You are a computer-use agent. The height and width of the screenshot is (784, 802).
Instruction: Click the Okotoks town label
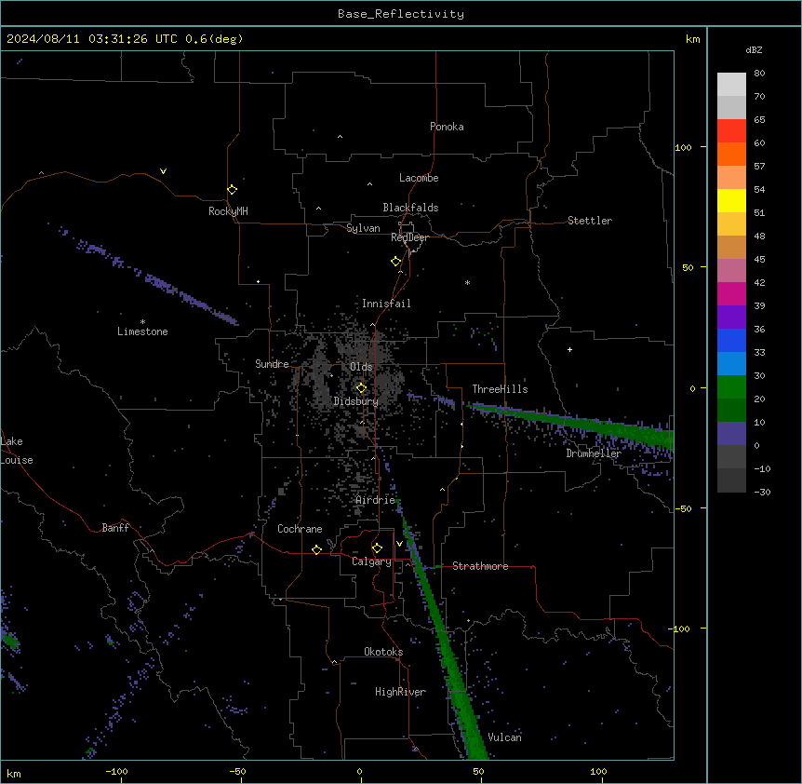coord(383,652)
